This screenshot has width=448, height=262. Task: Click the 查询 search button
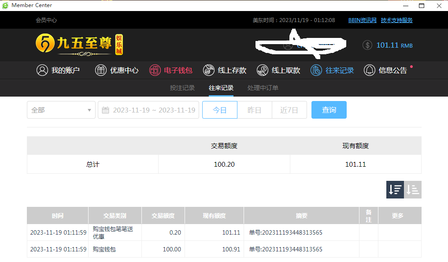329,110
